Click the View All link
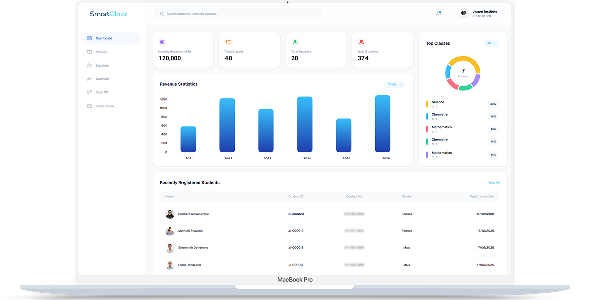Image resolution: width=594 pixels, height=300 pixels. tap(494, 183)
